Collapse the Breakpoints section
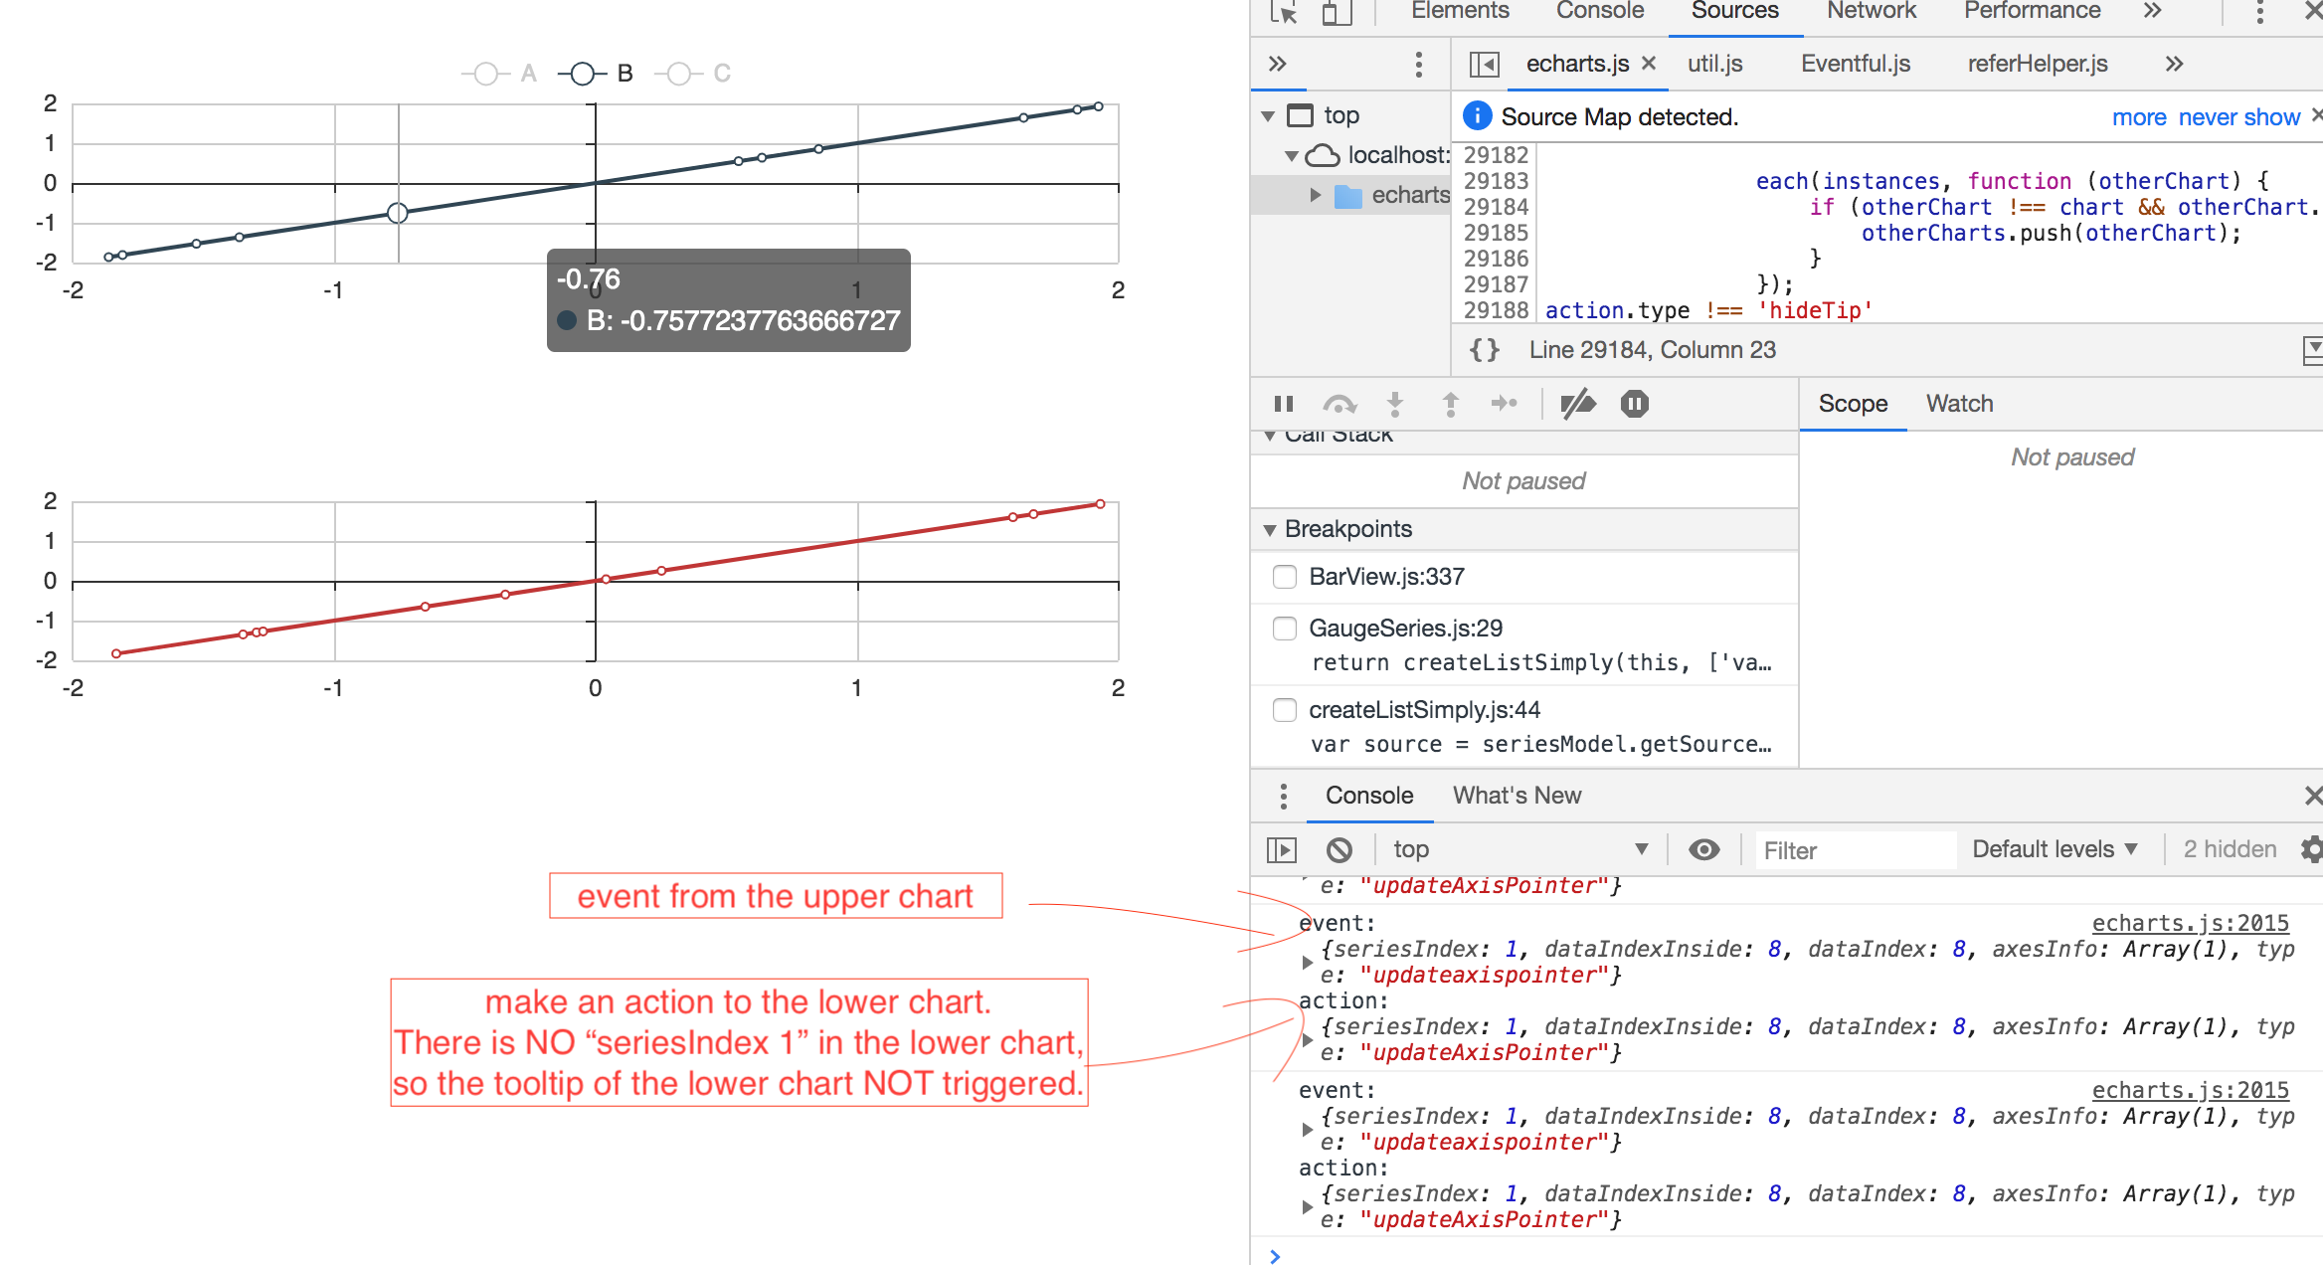The image size is (2323, 1265). pos(1271,528)
